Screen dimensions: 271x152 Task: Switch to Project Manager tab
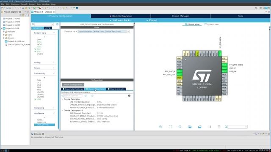pos(180,16)
